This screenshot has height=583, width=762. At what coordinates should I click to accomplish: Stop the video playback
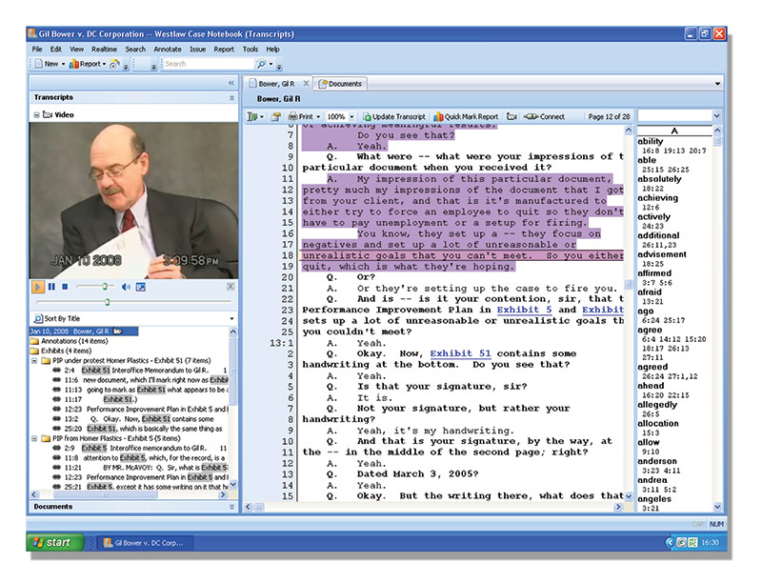pyautogui.click(x=65, y=287)
